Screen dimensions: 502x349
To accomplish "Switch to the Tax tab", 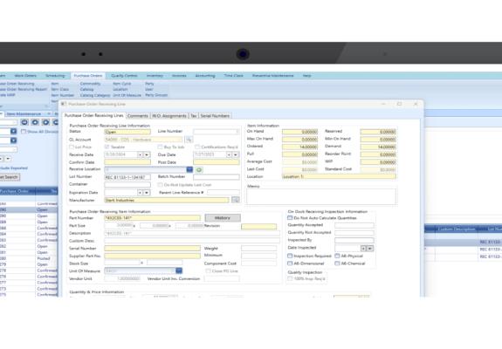I will (194, 116).
